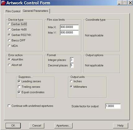Confirm settings with the OK button
Screen dimensions: 133x130
point(13,126)
